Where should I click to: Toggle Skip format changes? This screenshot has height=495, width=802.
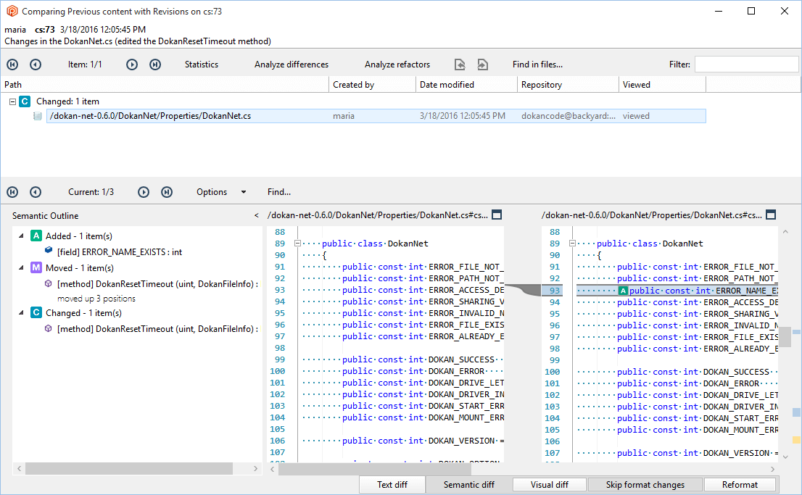pyautogui.click(x=645, y=484)
